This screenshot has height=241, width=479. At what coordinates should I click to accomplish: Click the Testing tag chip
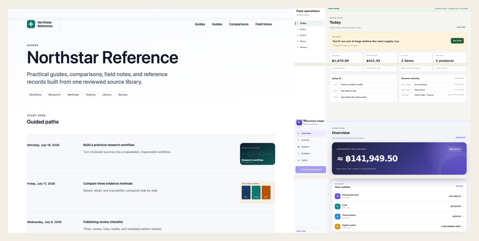coord(90,95)
